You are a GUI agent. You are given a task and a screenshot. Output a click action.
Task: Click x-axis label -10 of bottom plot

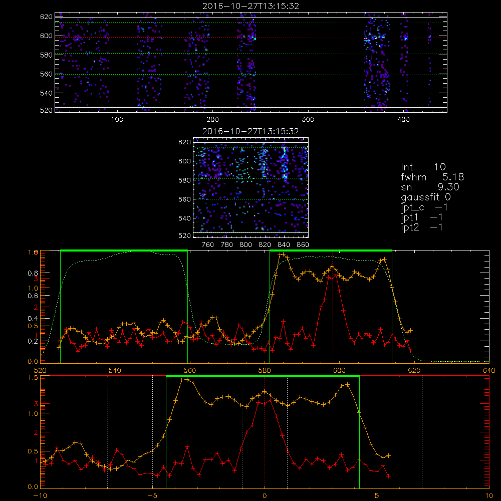[40, 495]
